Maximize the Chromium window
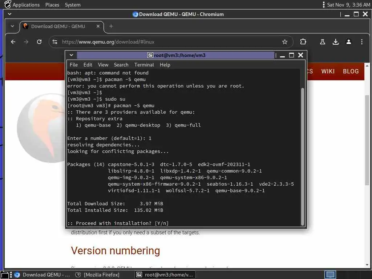Screen dimensions: 372x279 coord(356,14)
